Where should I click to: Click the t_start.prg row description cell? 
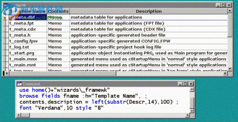pyautogui.click(x=149, y=53)
